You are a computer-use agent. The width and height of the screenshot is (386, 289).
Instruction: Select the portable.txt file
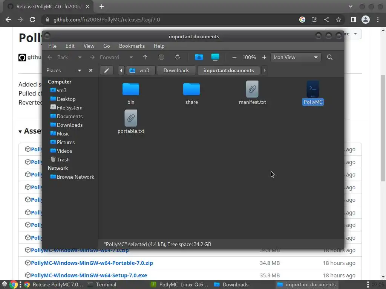coord(131,122)
